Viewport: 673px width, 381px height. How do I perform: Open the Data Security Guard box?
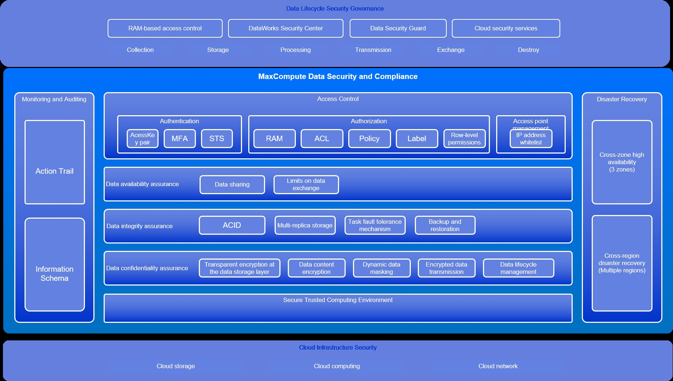(x=398, y=28)
